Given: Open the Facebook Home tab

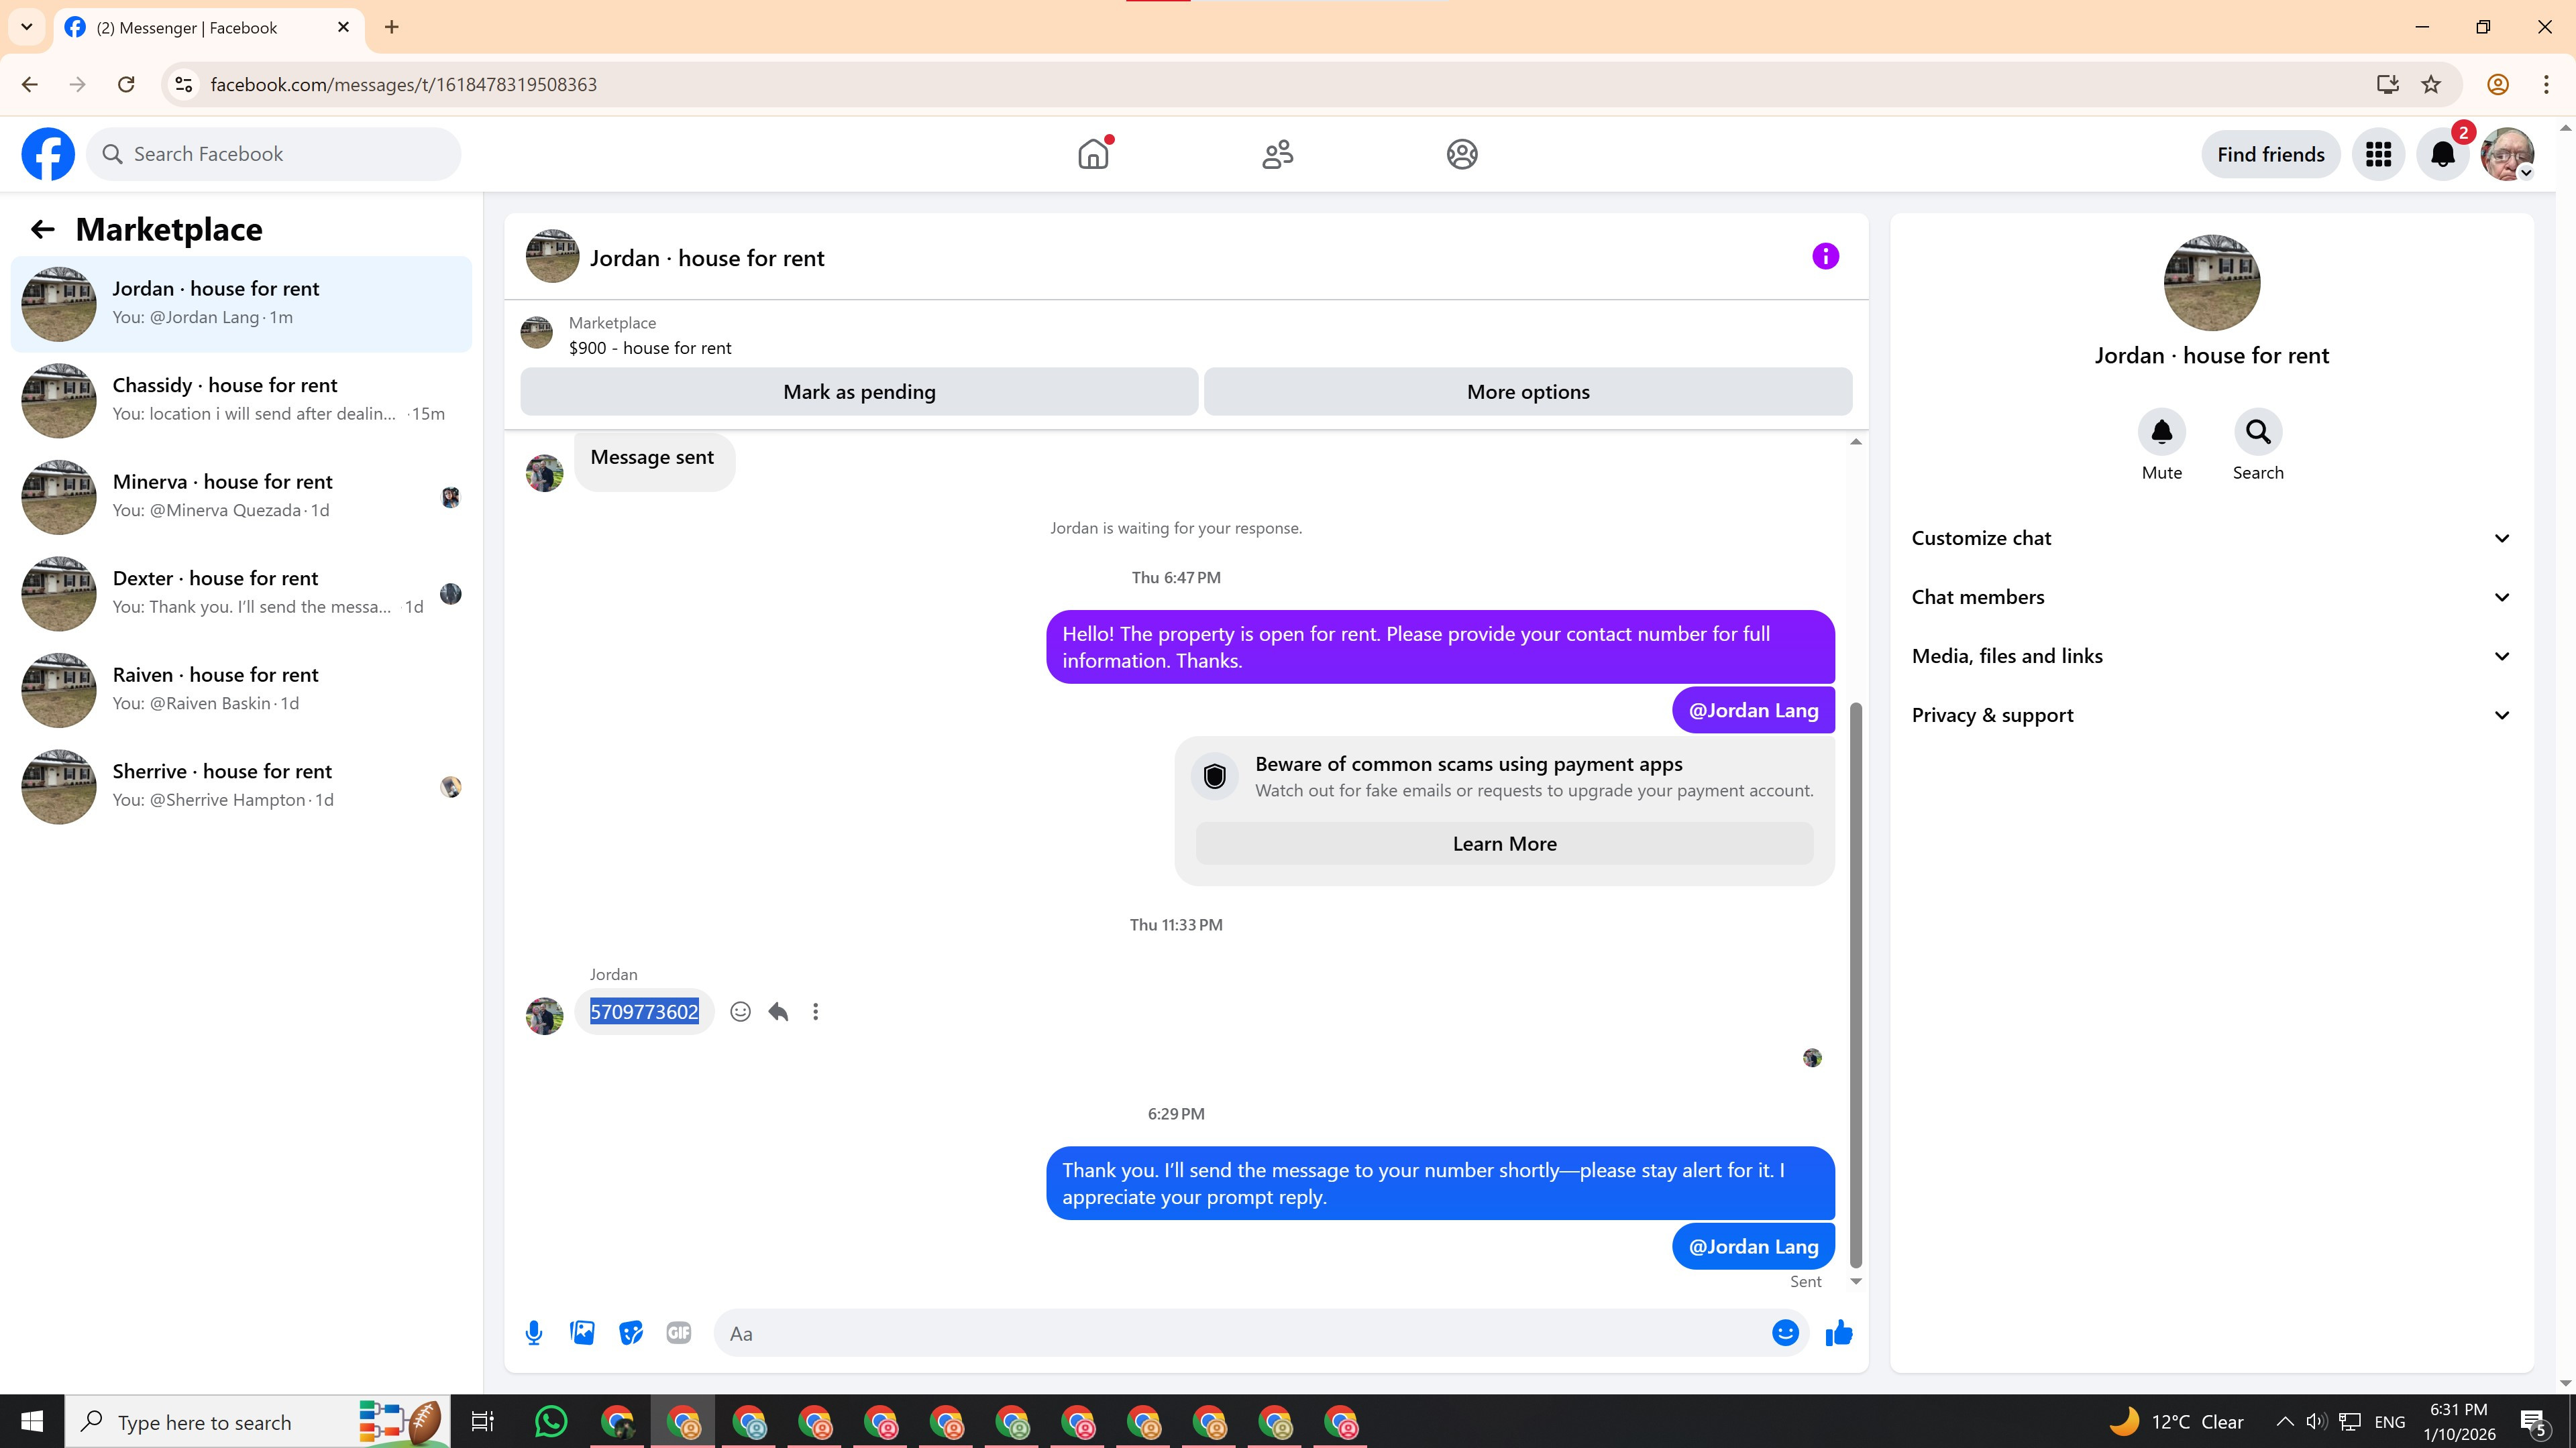Looking at the screenshot, I should click(x=1093, y=155).
